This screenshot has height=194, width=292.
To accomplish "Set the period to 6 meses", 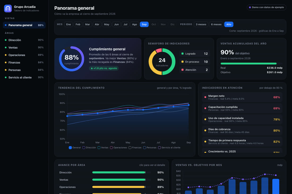I will point(216,24).
